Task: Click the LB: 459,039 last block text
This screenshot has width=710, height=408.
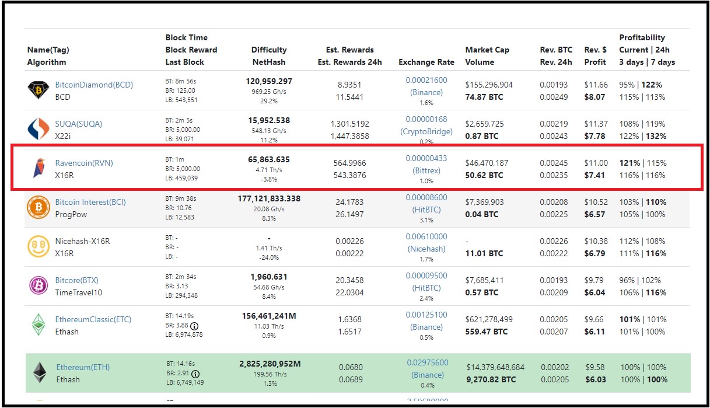Action: pos(181,178)
